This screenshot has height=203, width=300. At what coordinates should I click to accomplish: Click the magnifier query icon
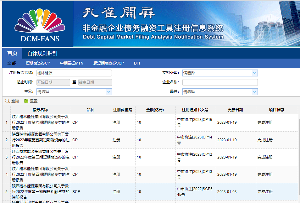[x=7, y=101]
